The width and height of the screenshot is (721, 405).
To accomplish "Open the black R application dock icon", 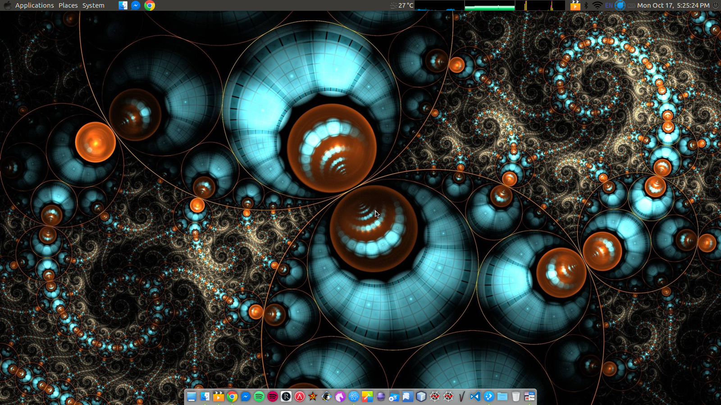I will pos(286,396).
